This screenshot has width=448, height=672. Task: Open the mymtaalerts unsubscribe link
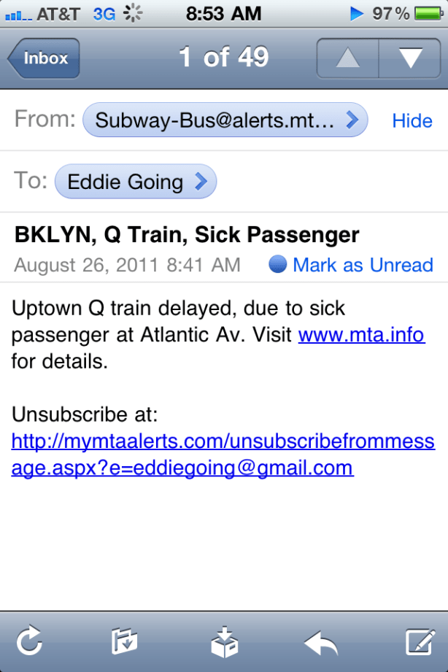tap(223, 455)
